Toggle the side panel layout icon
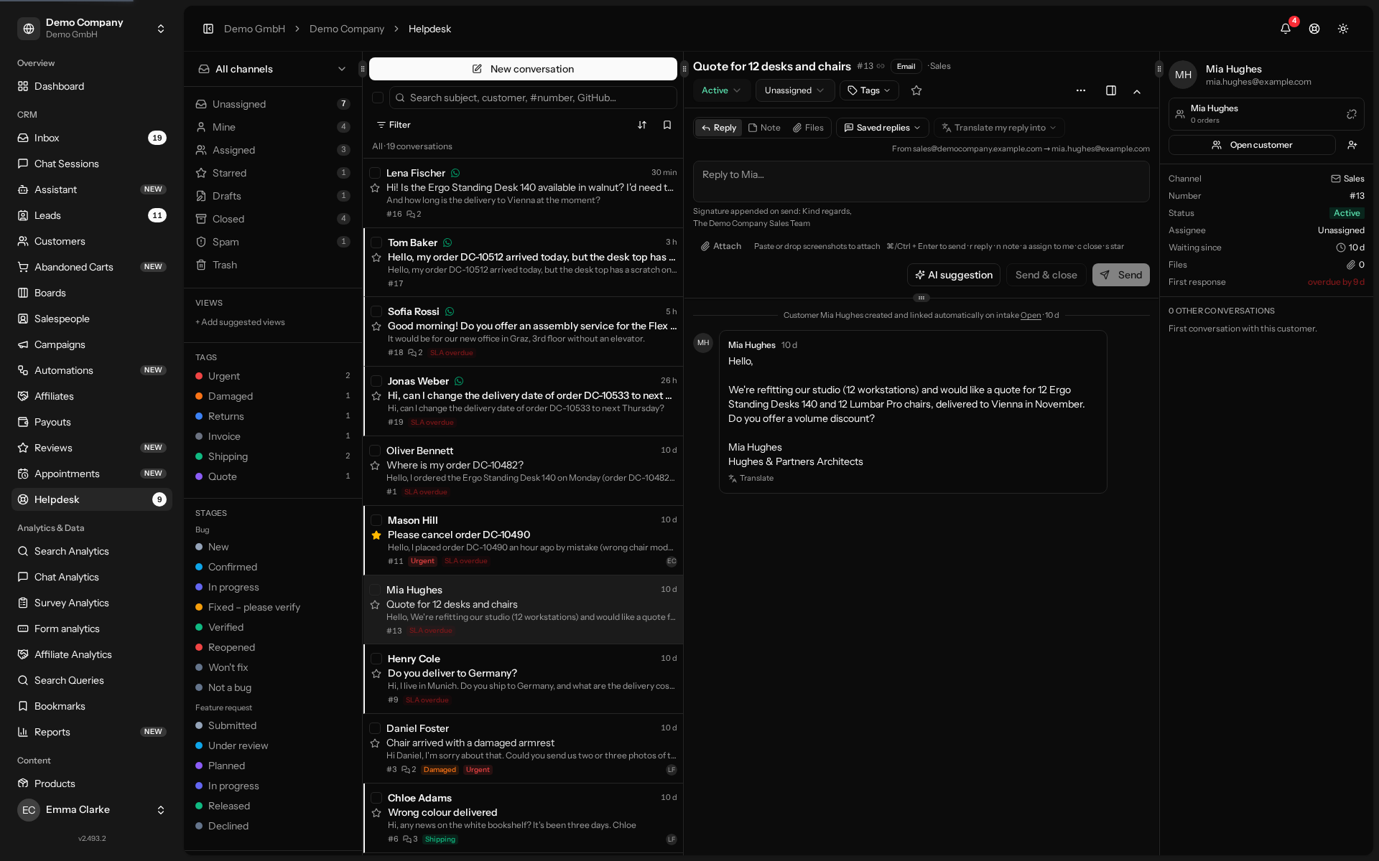Screen dimensions: 1379x861 (x=1111, y=90)
